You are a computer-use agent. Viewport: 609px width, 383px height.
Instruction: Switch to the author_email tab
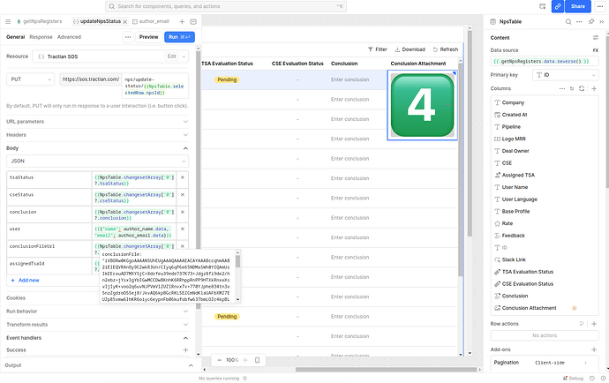click(x=151, y=21)
